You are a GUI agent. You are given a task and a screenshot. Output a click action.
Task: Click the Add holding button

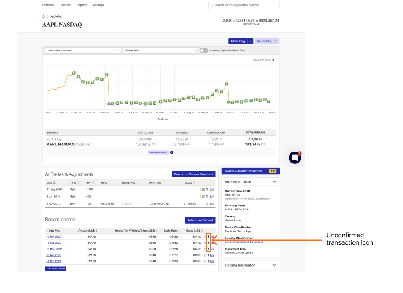238,41
